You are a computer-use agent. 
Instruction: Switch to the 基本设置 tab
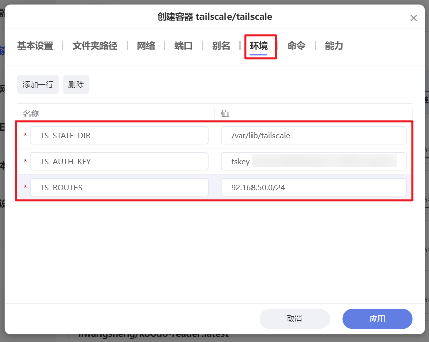tap(34, 46)
